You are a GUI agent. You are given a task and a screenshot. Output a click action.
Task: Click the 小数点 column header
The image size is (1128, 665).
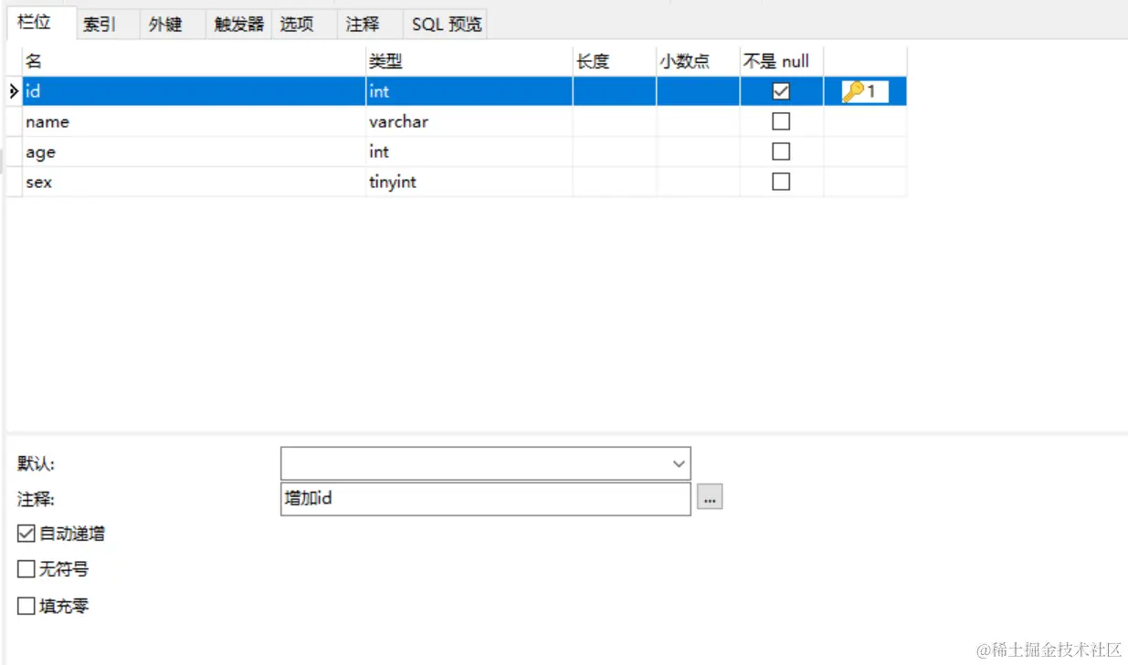click(x=698, y=61)
